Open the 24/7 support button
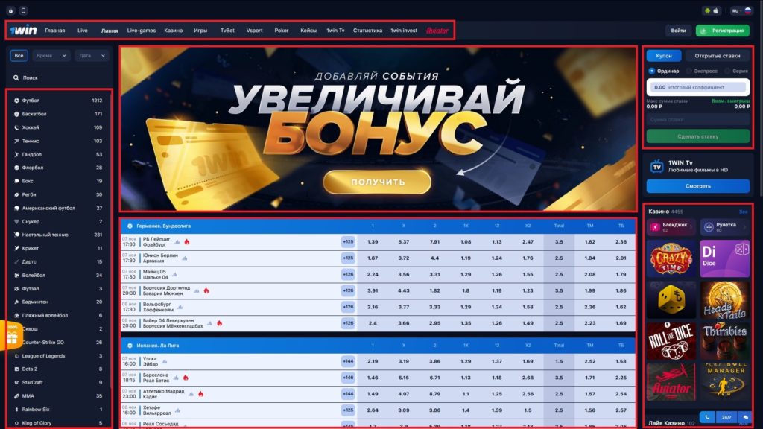763x429 pixels. coord(726,417)
